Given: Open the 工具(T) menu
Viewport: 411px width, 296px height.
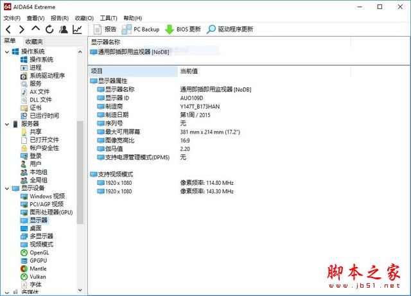Looking at the screenshot, I should tap(109, 18).
